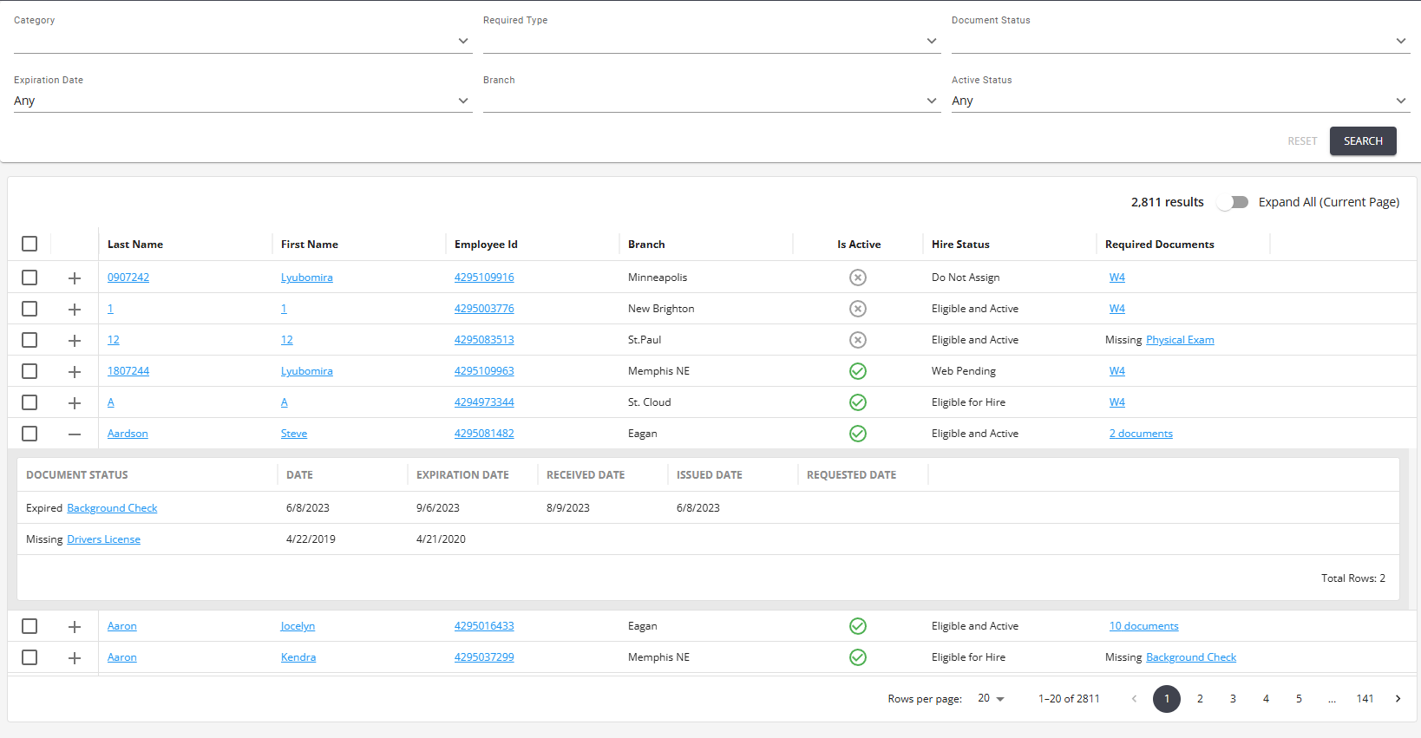Click active checkmark icon for Kendra Aaron

coord(858,657)
